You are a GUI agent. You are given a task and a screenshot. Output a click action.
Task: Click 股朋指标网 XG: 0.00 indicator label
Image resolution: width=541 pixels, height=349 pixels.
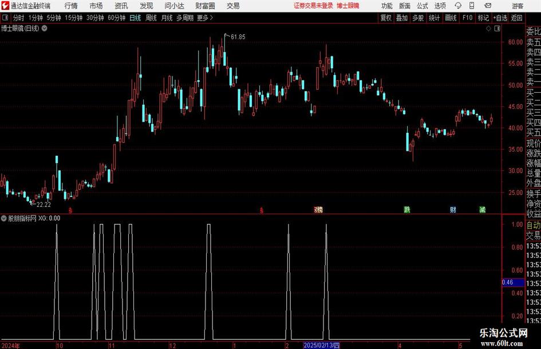click(34, 218)
